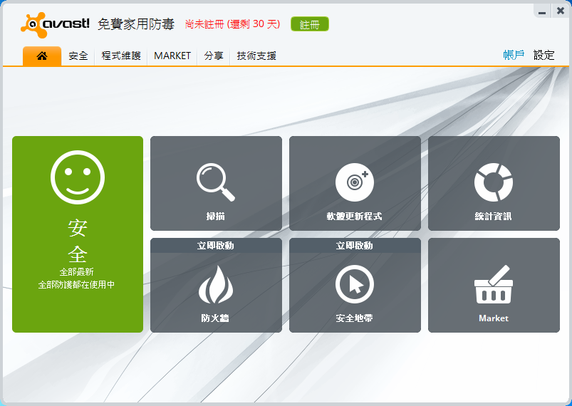The height and width of the screenshot is (406, 572).
Task: Minimize the avast! window
Action: point(542,11)
